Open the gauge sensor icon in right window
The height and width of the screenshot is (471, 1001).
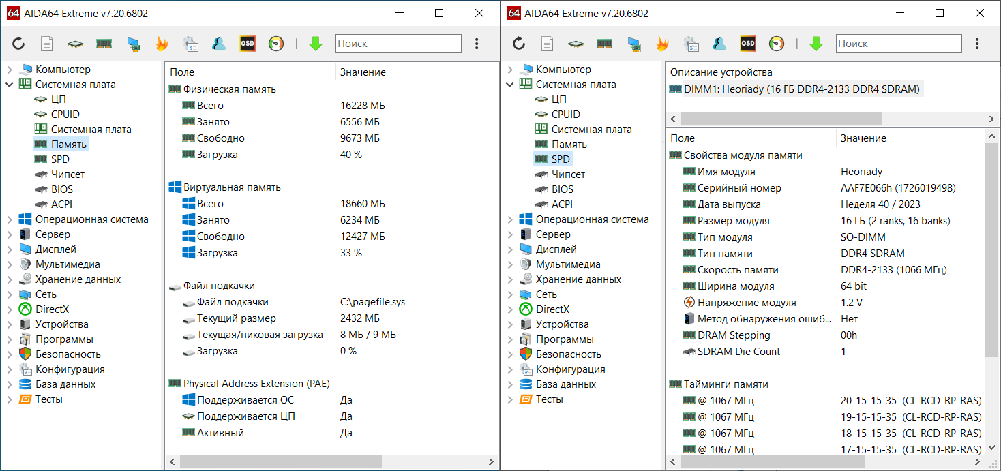777,44
